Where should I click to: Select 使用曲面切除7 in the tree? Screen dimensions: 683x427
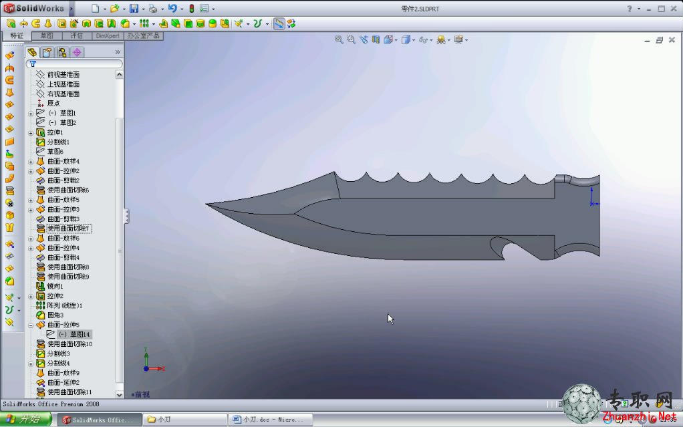68,229
